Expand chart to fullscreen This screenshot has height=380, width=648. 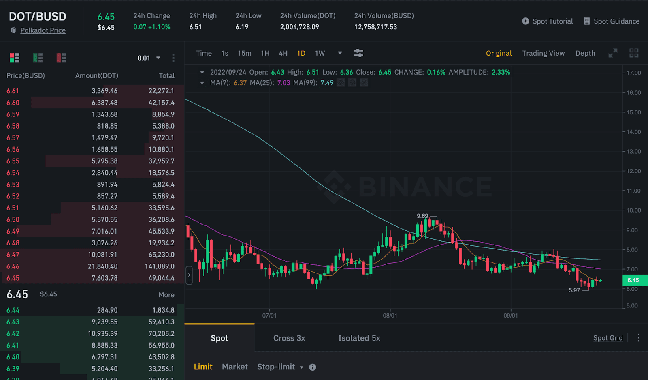[613, 53]
